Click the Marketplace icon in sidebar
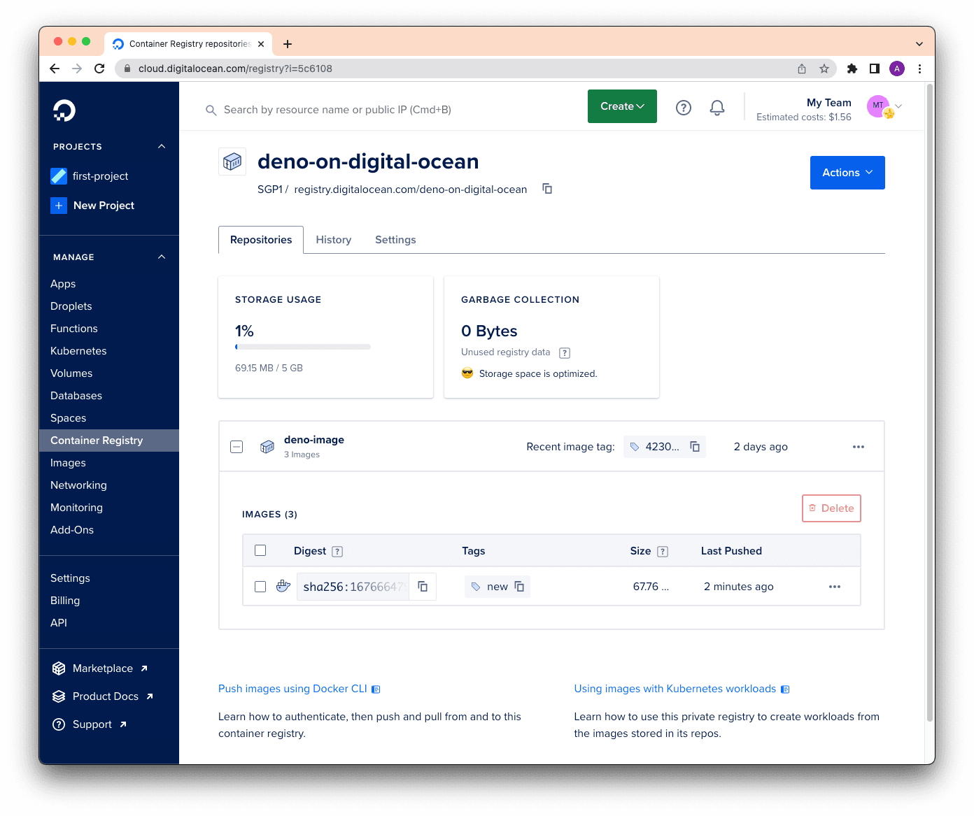 [x=59, y=668]
